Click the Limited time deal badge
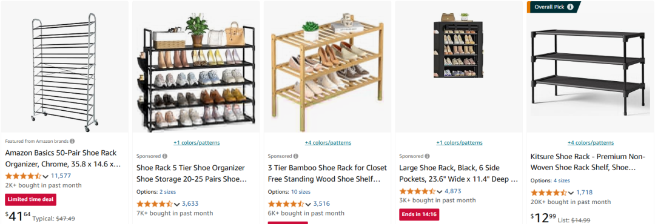Image resolution: width=655 pixels, height=224 pixels. point(30,199)
